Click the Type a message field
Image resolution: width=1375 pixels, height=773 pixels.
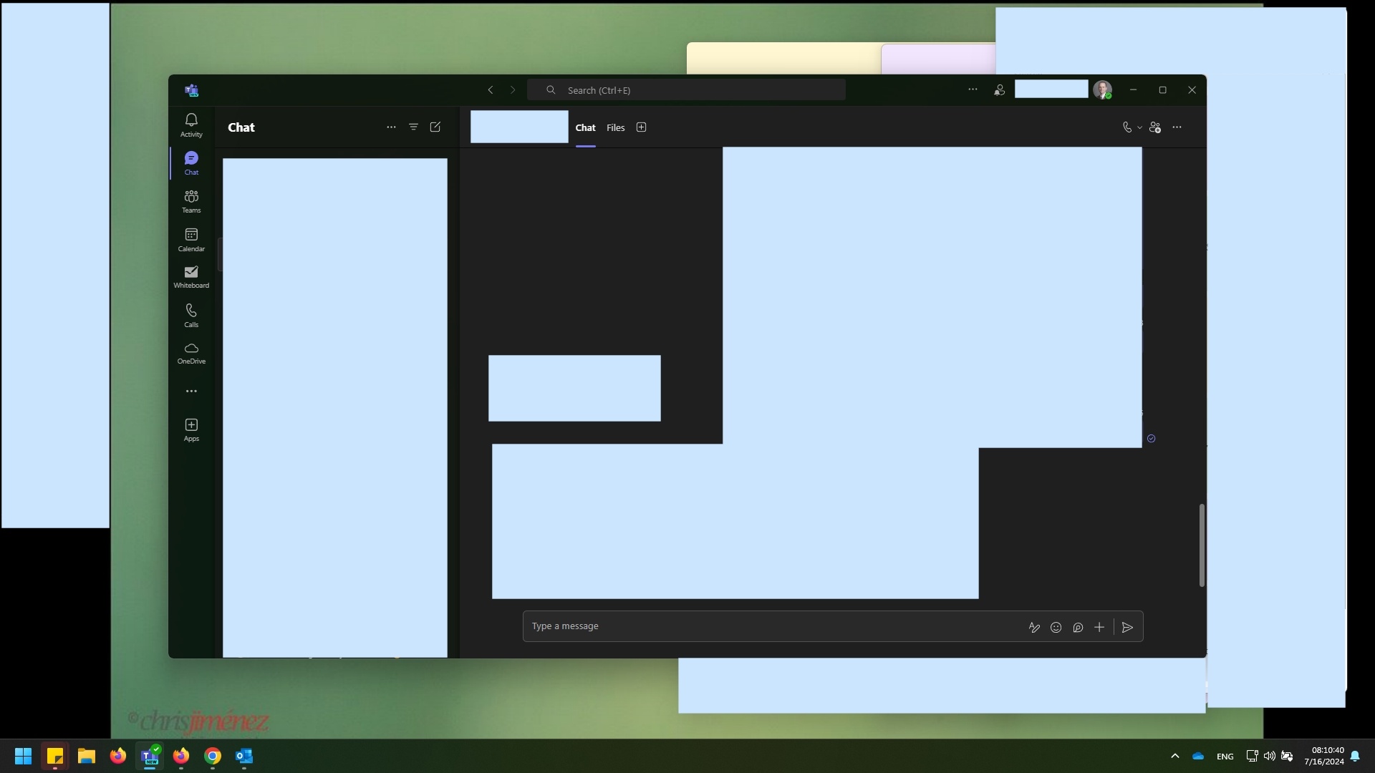[773, 626]
